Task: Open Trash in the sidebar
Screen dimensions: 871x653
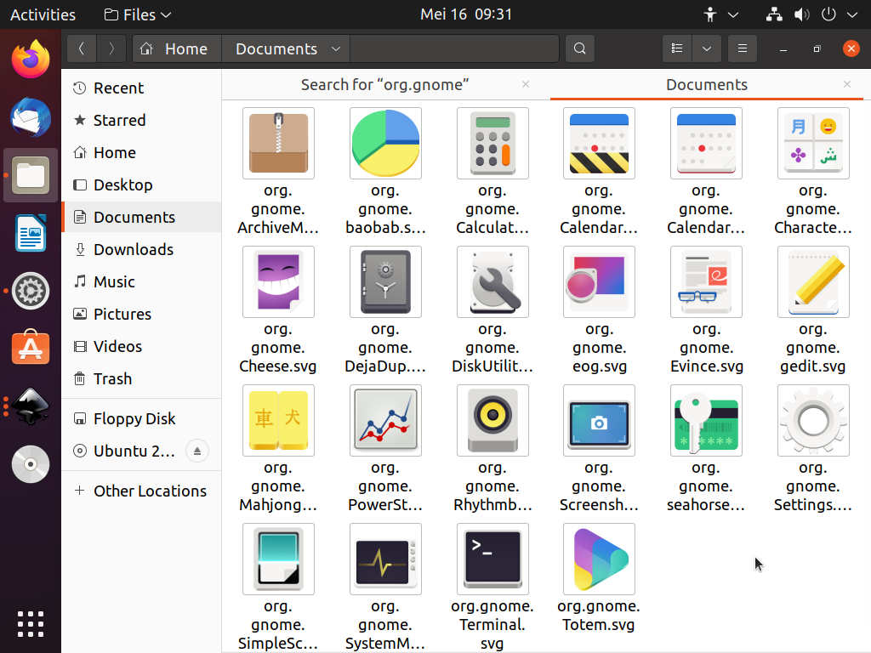Action: tap(142, 378)
